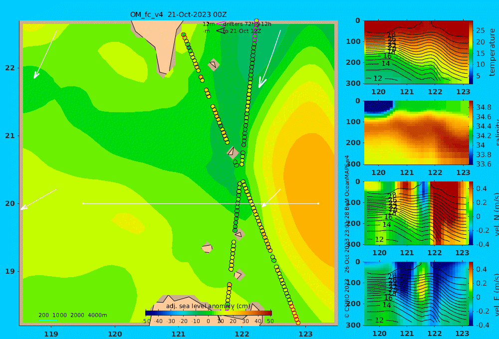Click the latitude 20 tick label on the main map
Viewport: 499px width, 339px height.
click(10, 203)
